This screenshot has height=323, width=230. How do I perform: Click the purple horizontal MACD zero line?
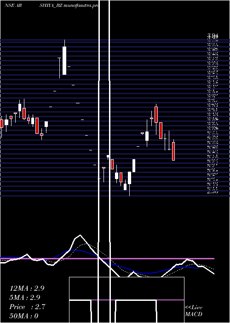(x=107, y=258)
